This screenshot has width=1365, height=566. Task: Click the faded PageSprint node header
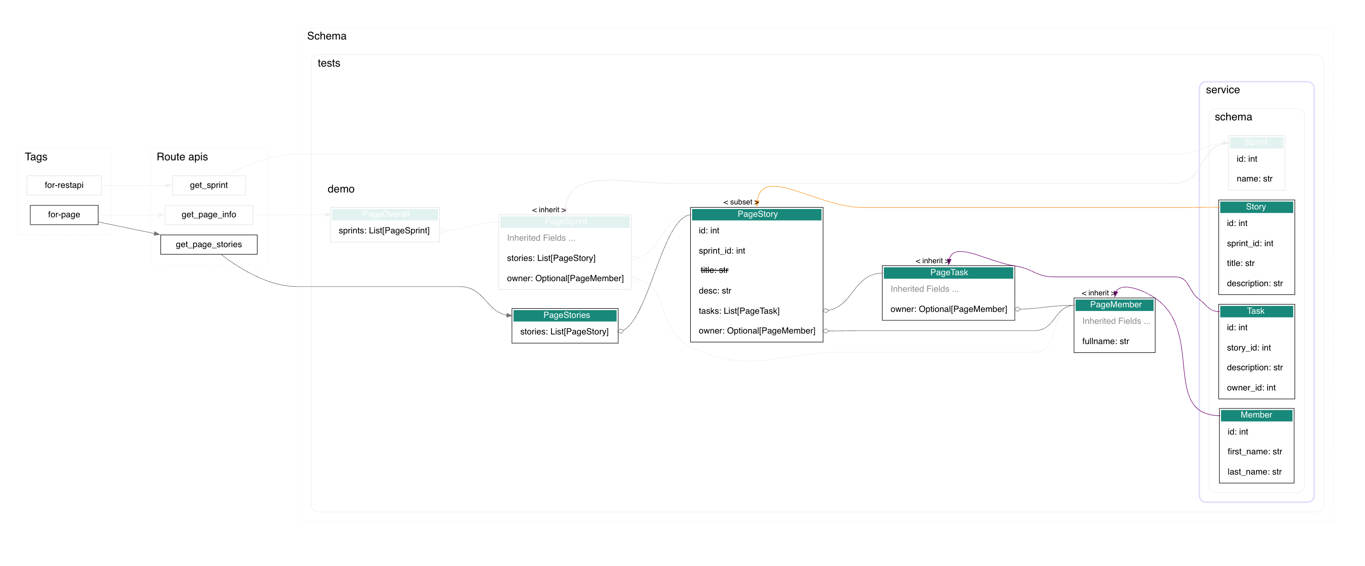pyautogui.click(x=565, y=221)
